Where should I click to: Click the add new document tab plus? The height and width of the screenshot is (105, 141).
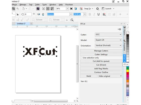[x=31, y=24]
